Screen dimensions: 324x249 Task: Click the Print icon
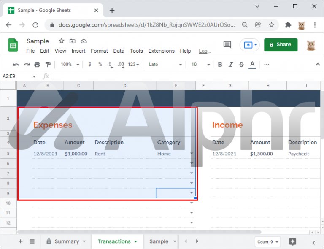(x=38, y=65)
